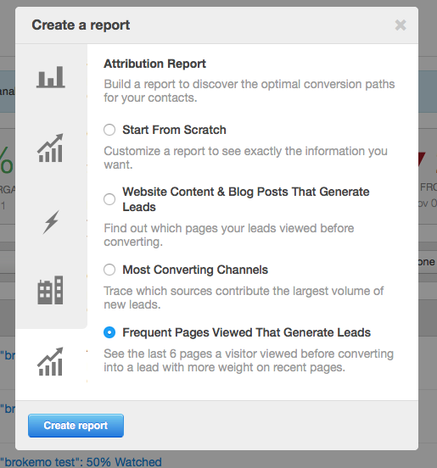Select Most Converting Channels radio button
Image resolution: width=437 pixels, height=468 pixels.
(109, 270)
